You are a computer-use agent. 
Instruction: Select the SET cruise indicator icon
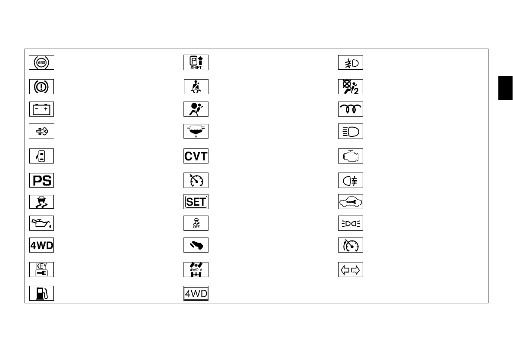[196, 201]
